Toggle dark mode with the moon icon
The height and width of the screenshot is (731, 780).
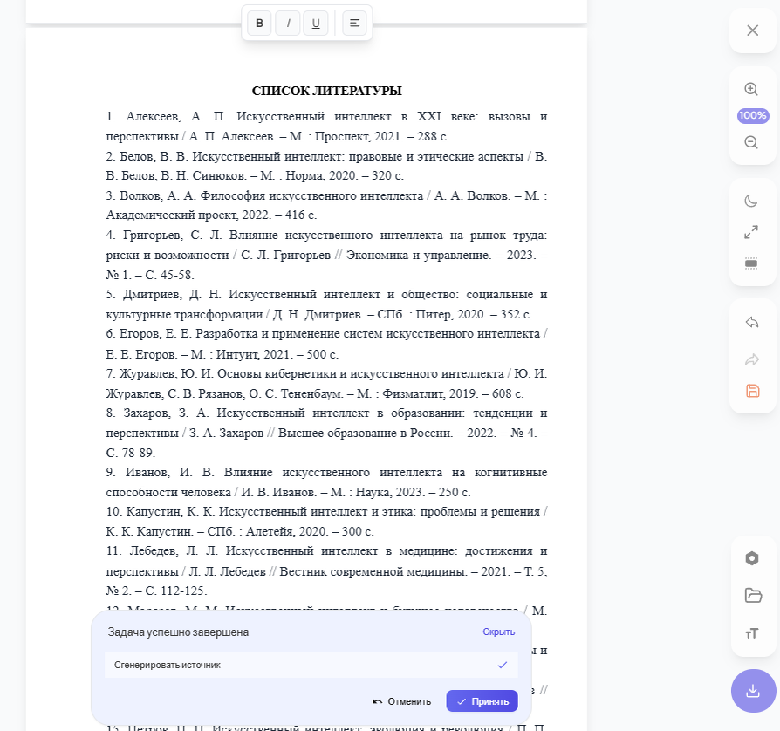tap(751, 201)
